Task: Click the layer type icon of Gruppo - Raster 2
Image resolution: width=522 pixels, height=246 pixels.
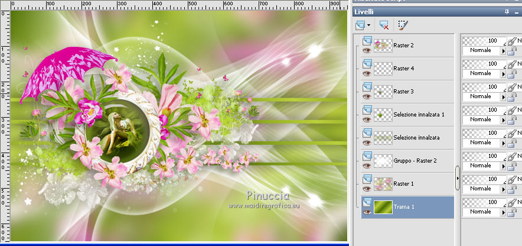Action: [367, 156]
